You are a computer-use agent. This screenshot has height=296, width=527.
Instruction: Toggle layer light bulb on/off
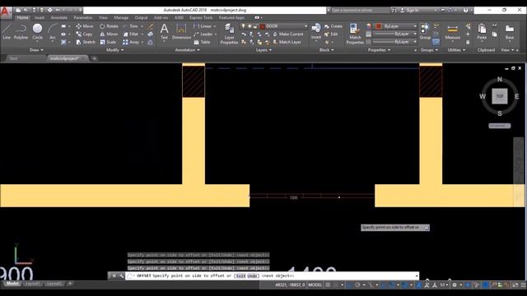pyautogui.click(x=244, y=26)
